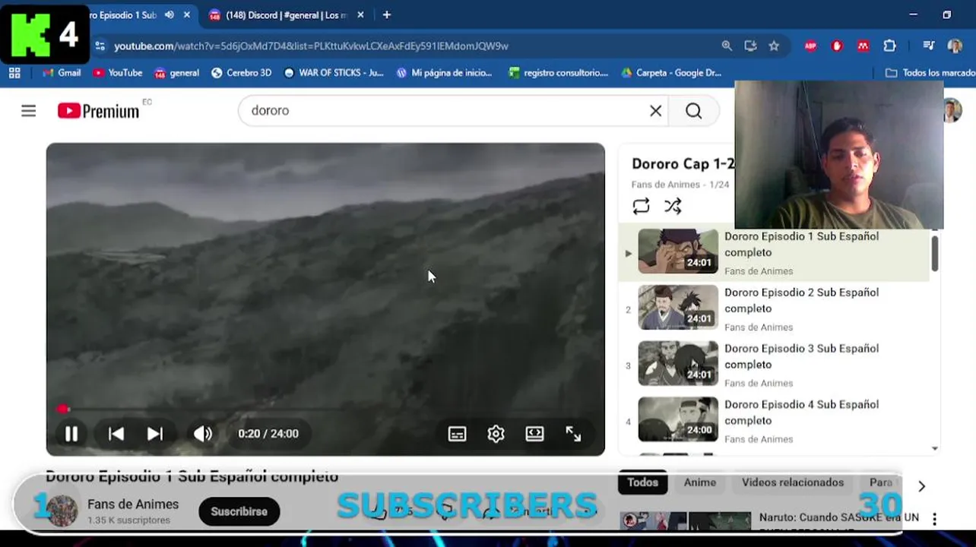
Task: Open YouTube account avatar menu
Action: pyautogui.click(x=952, y=111)
